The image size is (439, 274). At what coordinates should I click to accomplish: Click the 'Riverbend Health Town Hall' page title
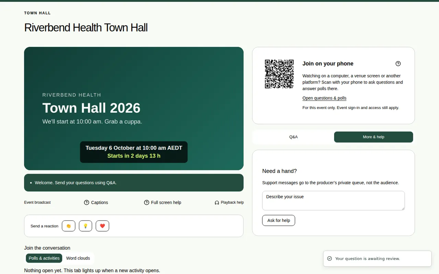86,27
